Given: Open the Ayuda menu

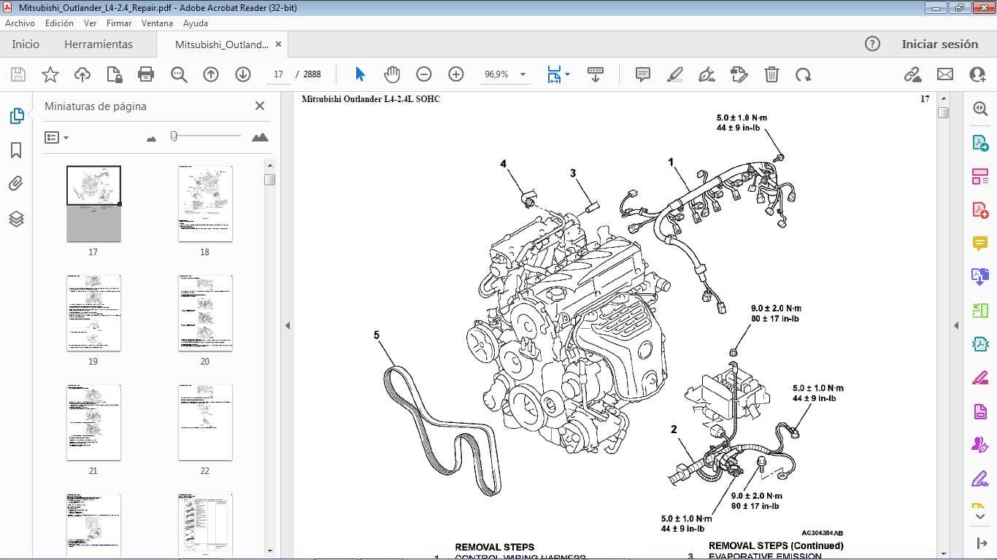Looking at the screenshot, I should click(196, 23).
